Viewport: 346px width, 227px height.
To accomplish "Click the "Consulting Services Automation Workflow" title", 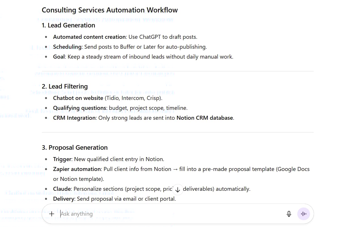I will pos(110,10).
